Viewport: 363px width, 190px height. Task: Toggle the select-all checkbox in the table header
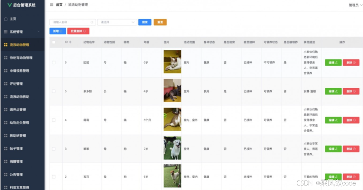[54, 42]
